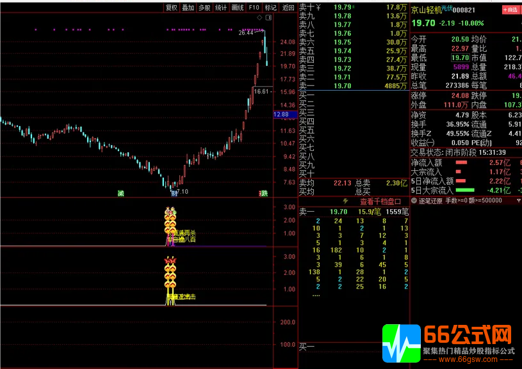Activate the 画线 drawing tool
This screenshot has width=522, height=369.
click(x=238, y=8)
